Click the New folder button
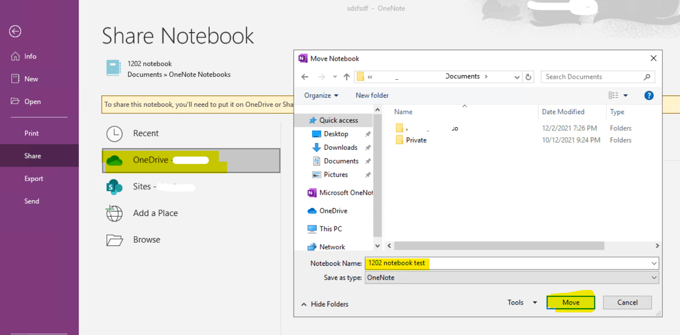 tap(372, 96)
